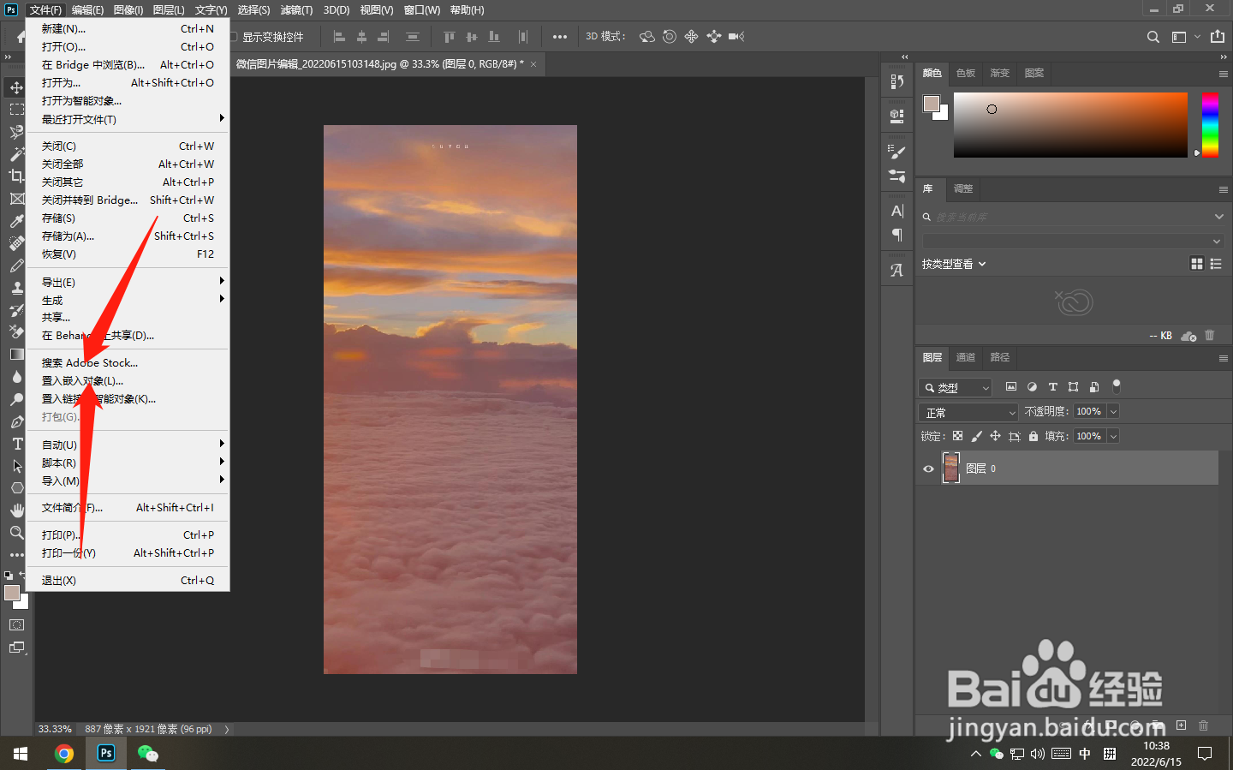The width and height of the screenshot is (1233, 770).
Task: Open the Glyphs panel icon
Action: pyautogui.click(x=896, y=270)
